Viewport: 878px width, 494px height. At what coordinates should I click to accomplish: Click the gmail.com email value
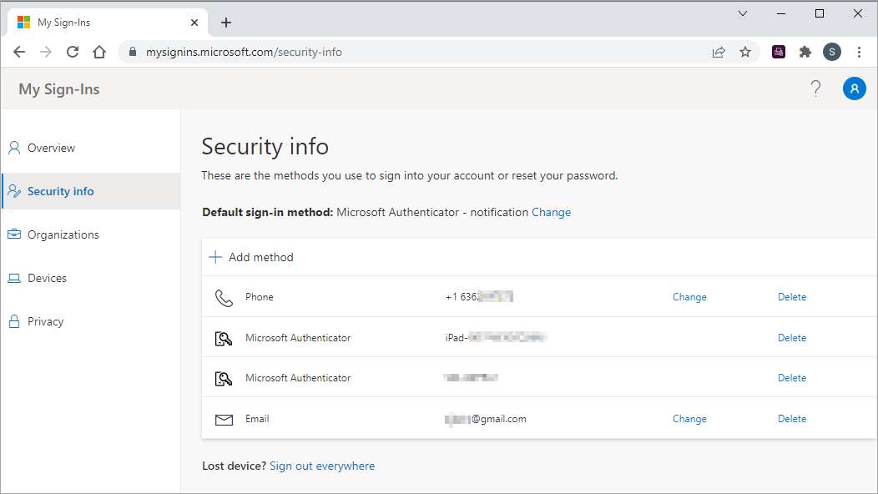486,419
